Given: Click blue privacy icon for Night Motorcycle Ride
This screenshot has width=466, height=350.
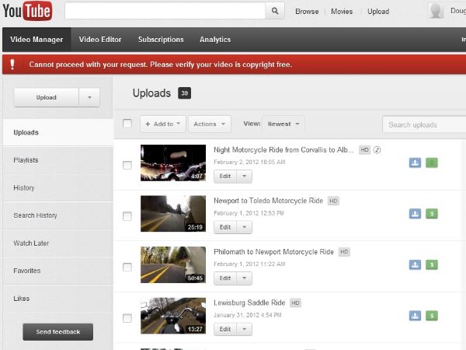Looking at the screenshot, I should click(x=416, y=163).
